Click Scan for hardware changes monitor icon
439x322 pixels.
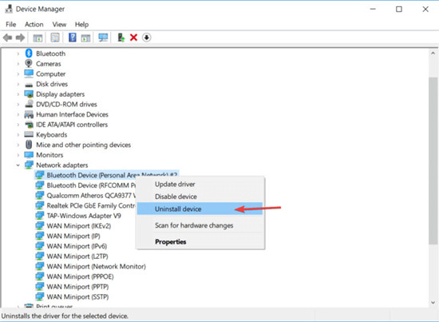click(103, 38)
